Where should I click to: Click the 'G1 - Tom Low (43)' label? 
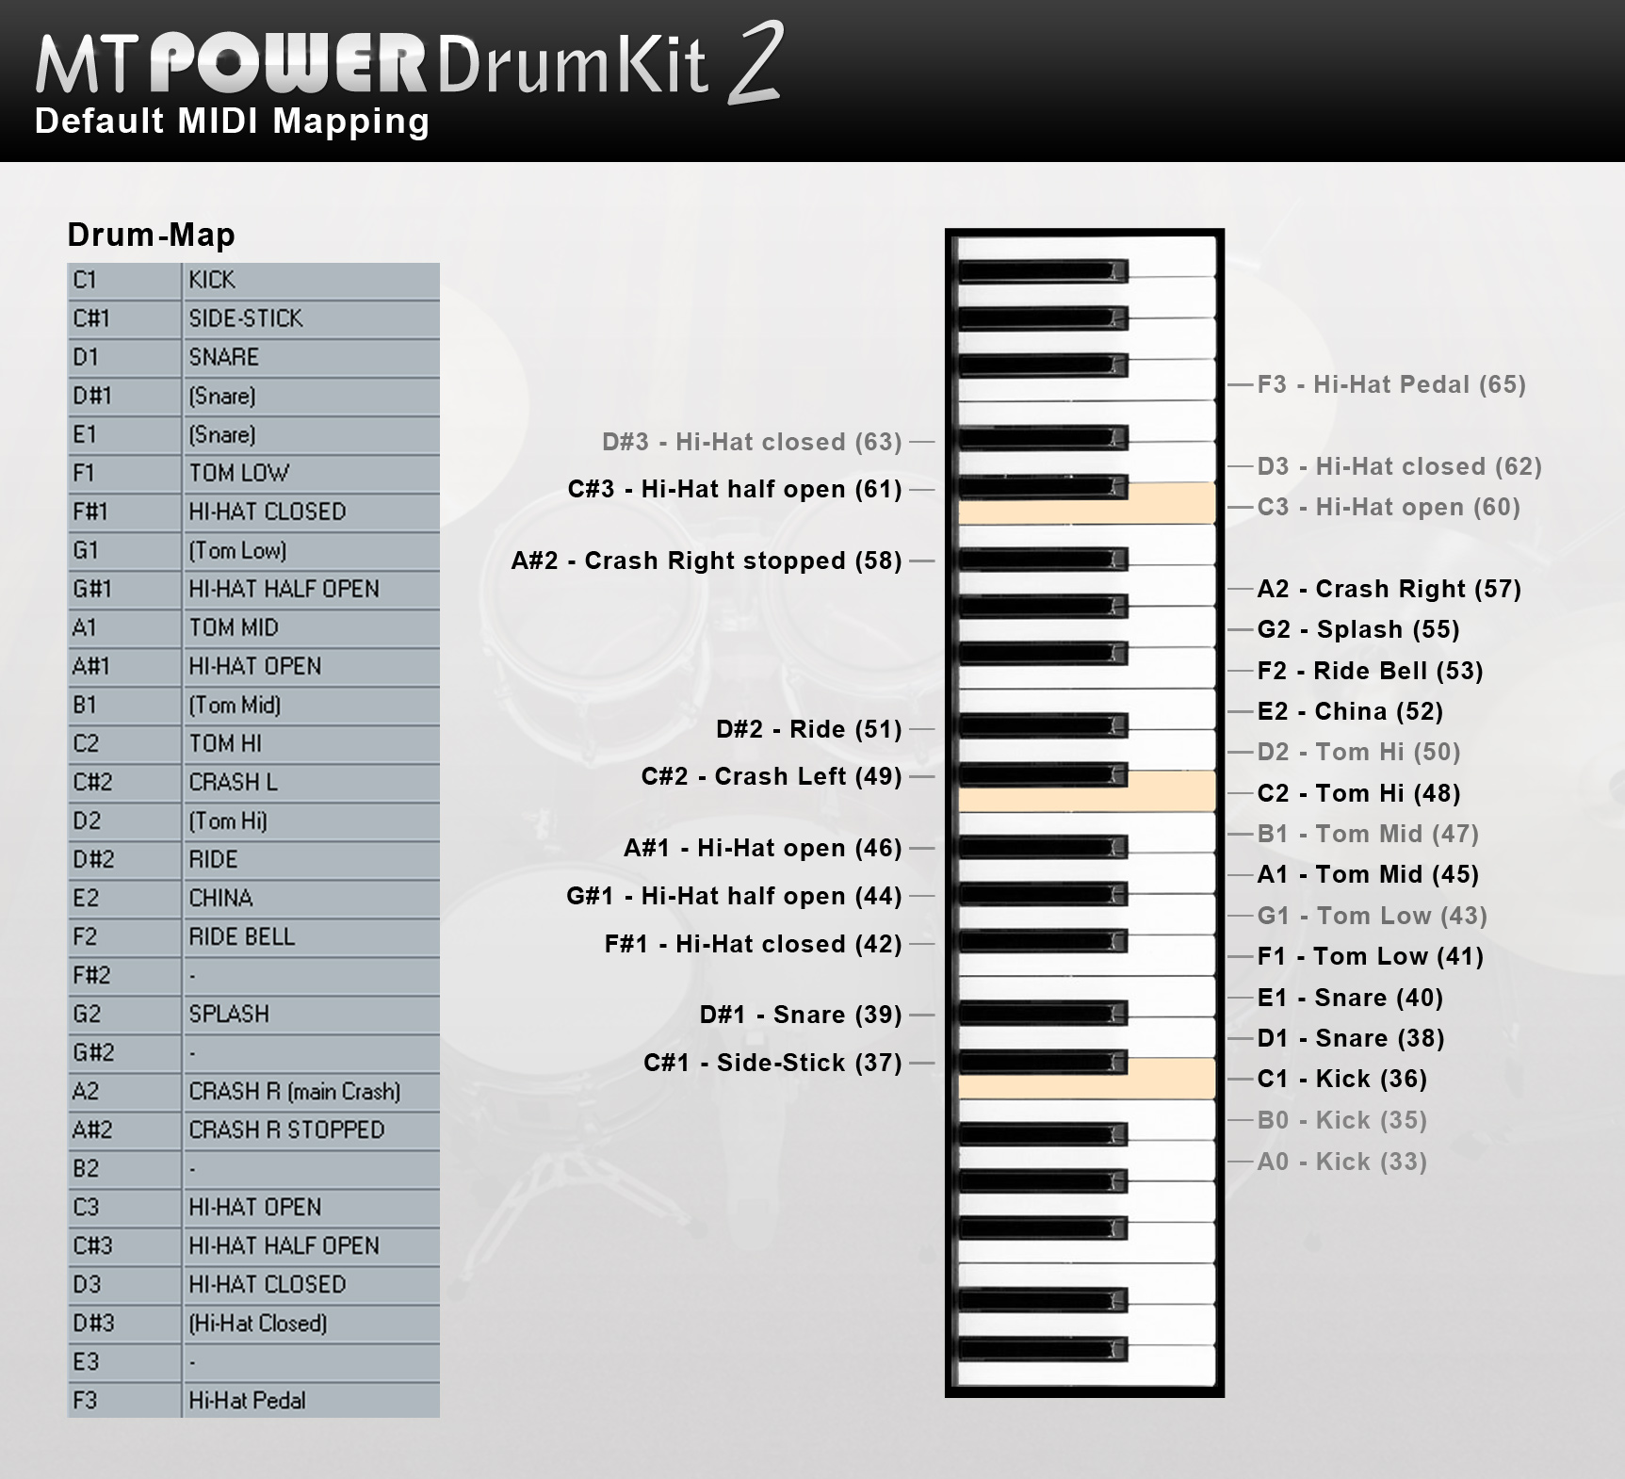click(1372, 916)
